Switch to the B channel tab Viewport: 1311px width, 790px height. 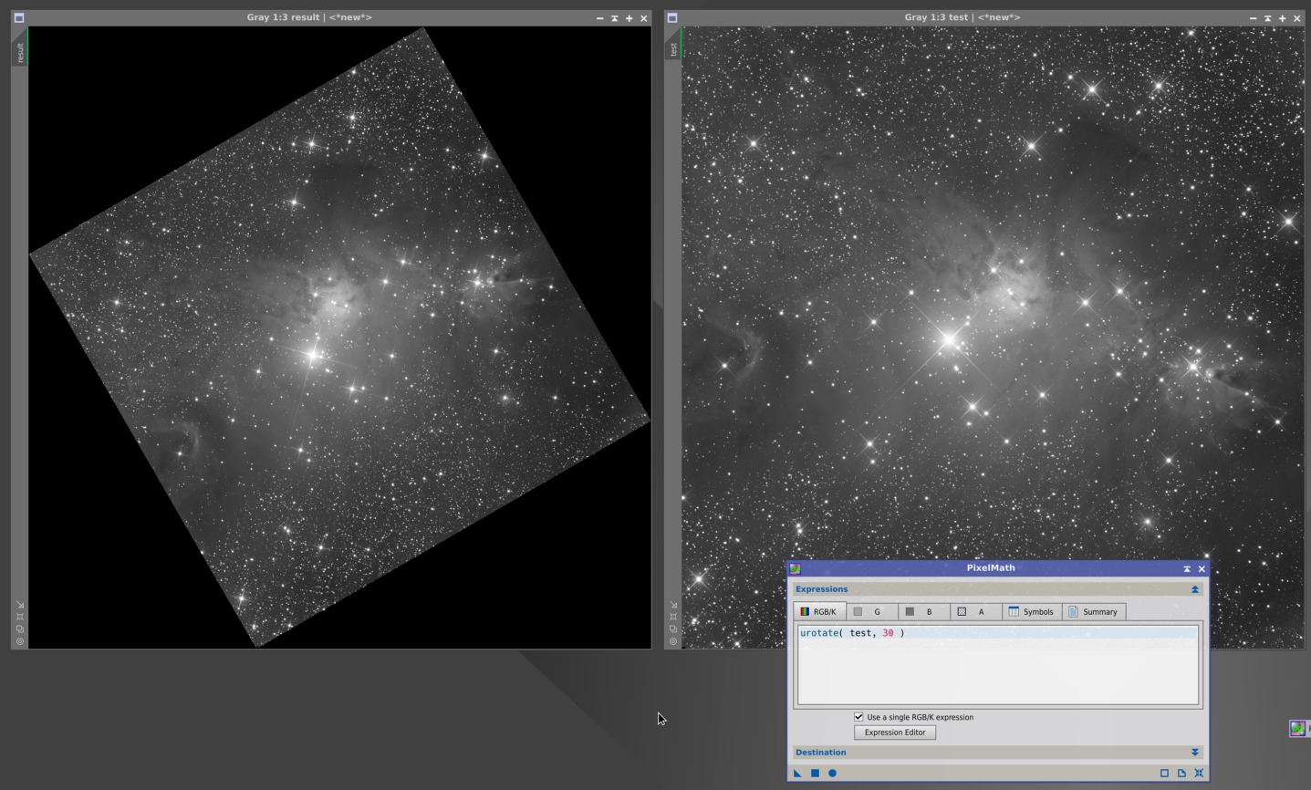923,611
